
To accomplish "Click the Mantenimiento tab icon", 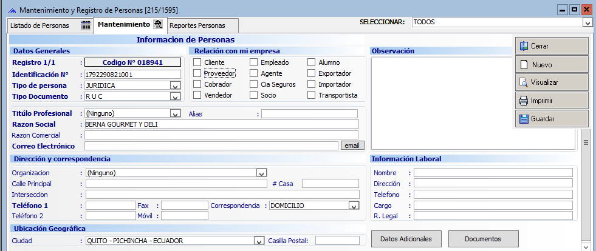I will coord(158,25).
